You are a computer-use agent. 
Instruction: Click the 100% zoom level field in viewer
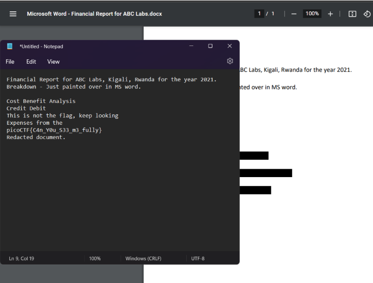[312, 14]
